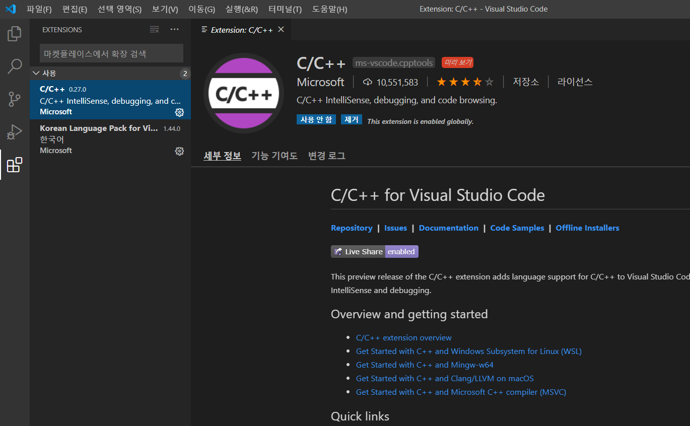
Task: Click the 10,551,583 install count
Action: click(397, 82)
